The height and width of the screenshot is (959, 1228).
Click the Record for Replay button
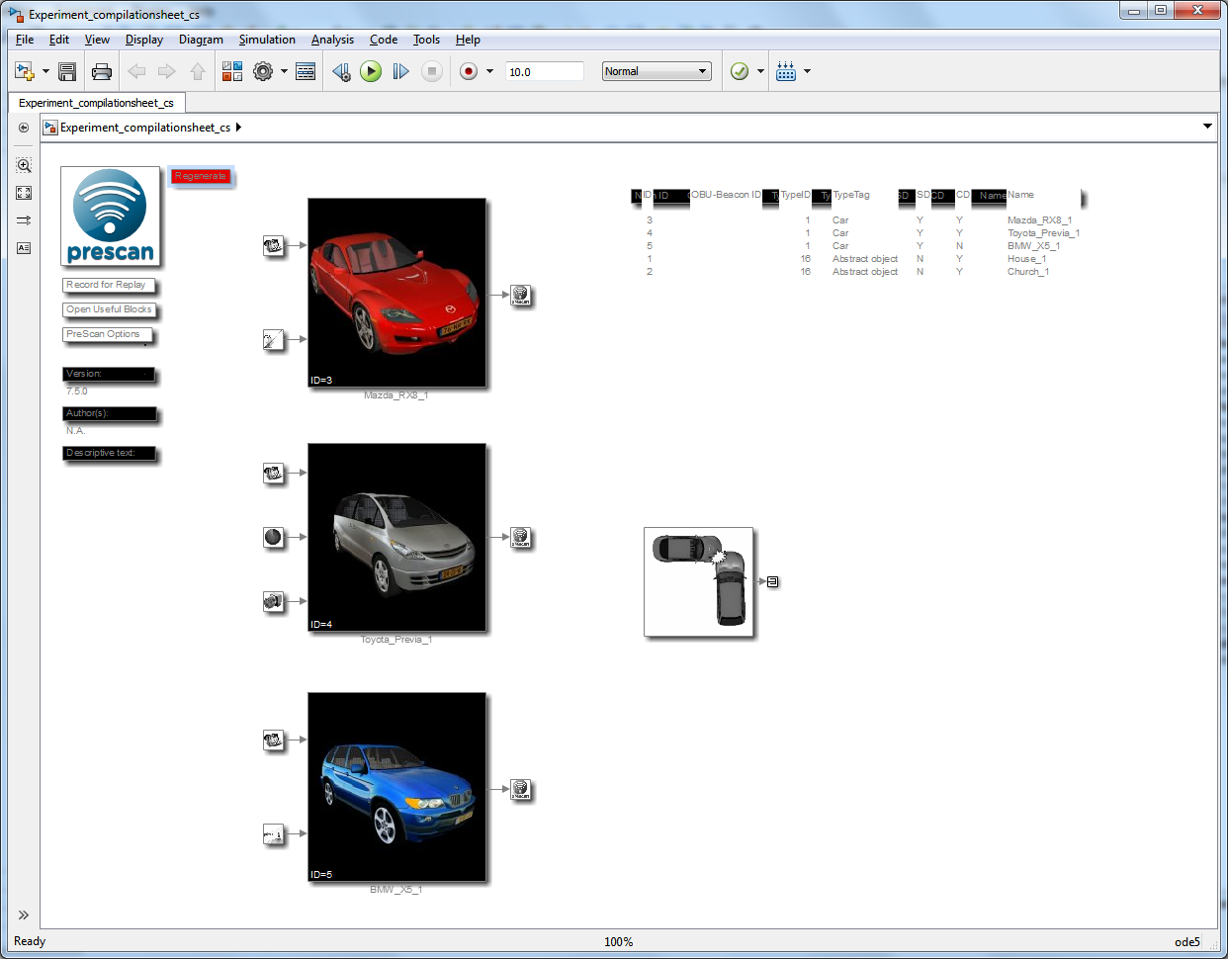click(x=109, y=285)
